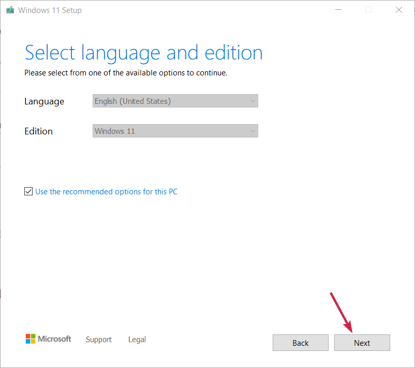Open the Legal page
Viewport: 415px width, 368px height.
click(x=137, y=340)
